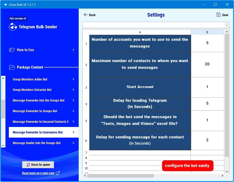Click the Telegram Bulk Sender logo icon
The width and height of the screenshot is (234, 182).
coord(13,27)
